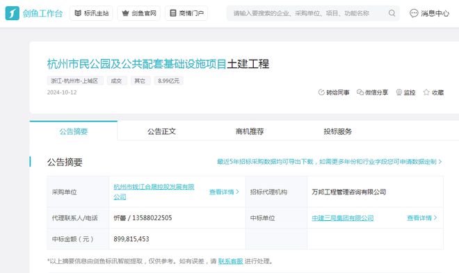Click 查看详情 in the 采购单位 row

tap(224, 192)
